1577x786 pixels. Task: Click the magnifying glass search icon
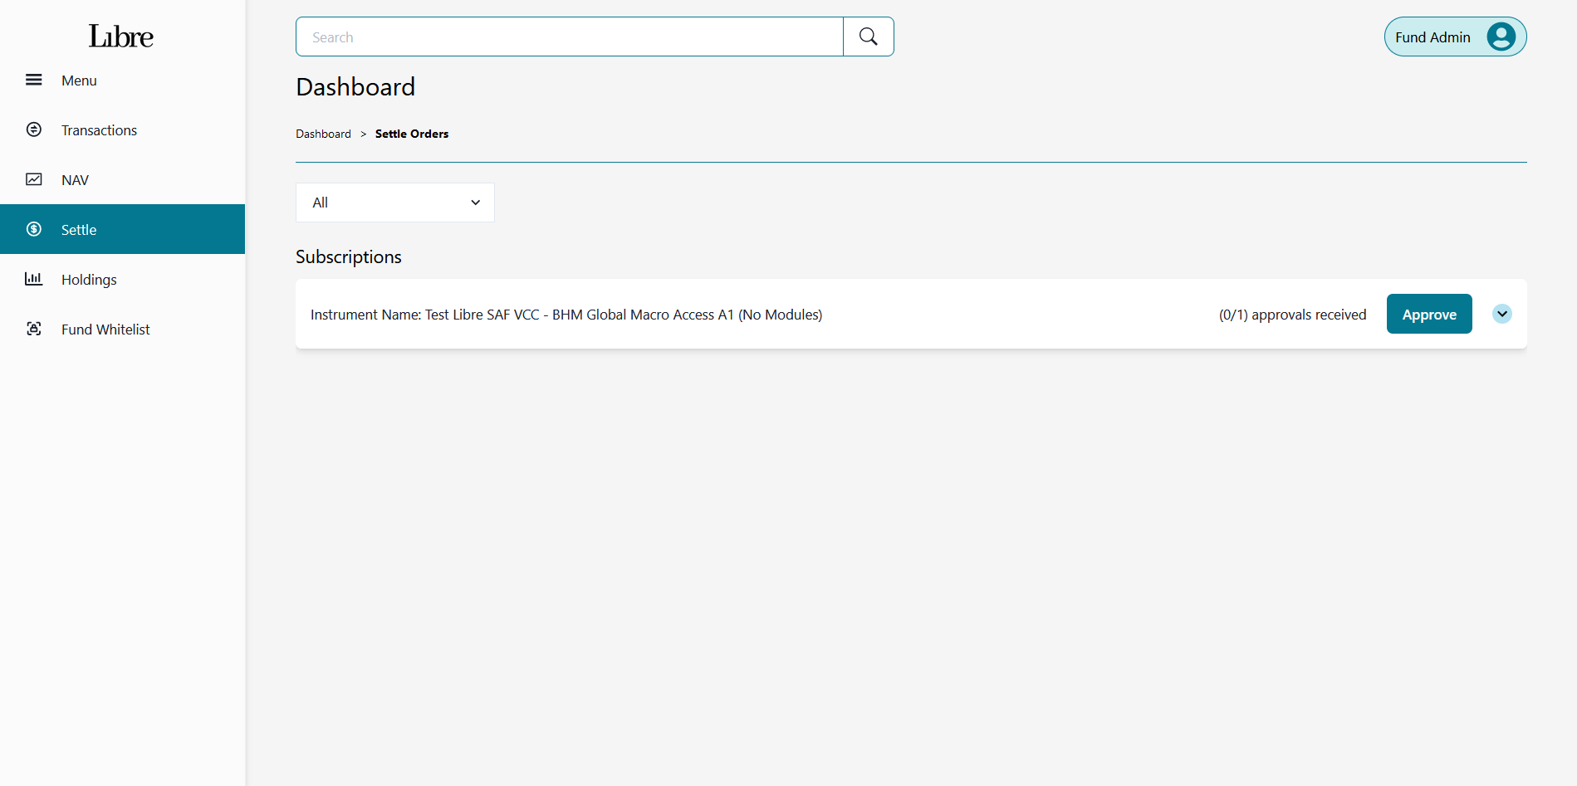[868, 37]
